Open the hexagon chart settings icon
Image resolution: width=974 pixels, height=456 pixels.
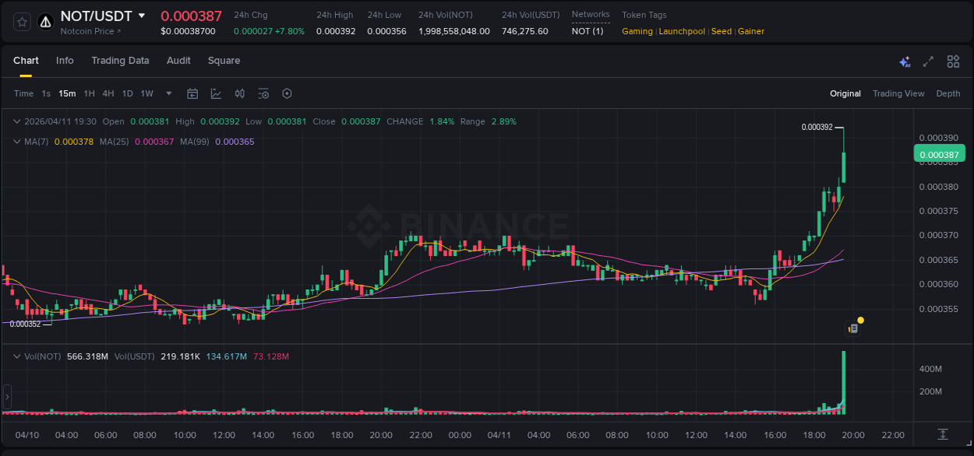pyautogui.click(x=287, y=93)
